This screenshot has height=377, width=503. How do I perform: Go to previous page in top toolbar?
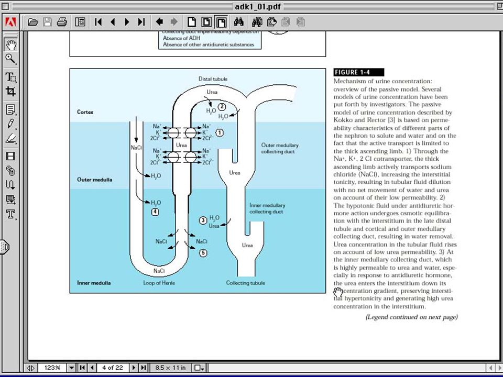tap(113, 22)
